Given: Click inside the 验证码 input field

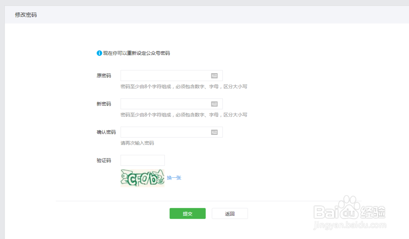Looking at the screenshot, I should [x=142, y=160].
